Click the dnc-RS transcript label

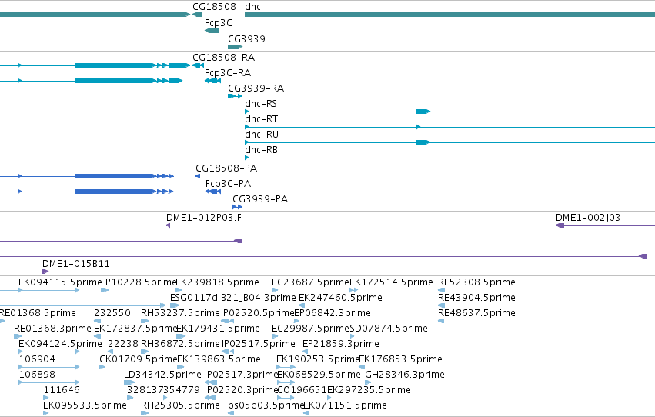pos(261,104)
